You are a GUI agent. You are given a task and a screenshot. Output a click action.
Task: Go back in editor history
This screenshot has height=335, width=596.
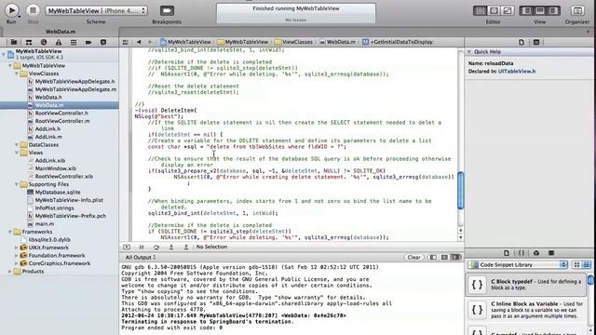(139, 42)
